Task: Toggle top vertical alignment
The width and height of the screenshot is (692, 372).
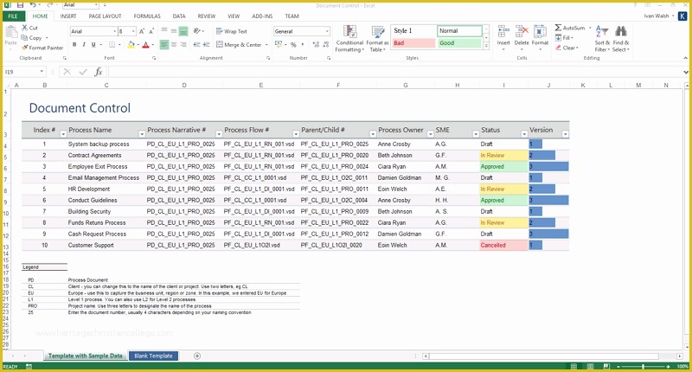Action: [x=164, y=31]
